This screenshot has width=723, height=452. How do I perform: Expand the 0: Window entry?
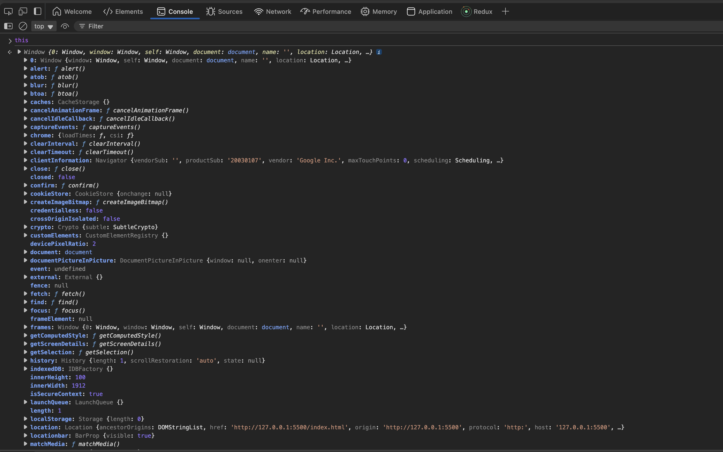[25, 60]
